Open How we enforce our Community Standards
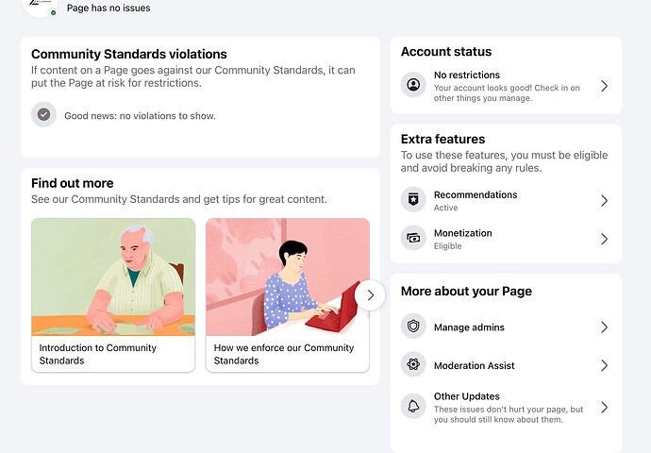The width and height of the screenshot is (651, 453). 283,354
